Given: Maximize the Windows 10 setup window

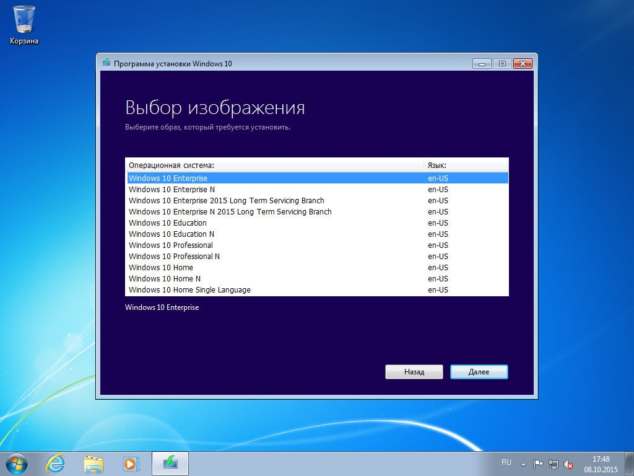Looking at the screenshot, I should pos(502,64).
